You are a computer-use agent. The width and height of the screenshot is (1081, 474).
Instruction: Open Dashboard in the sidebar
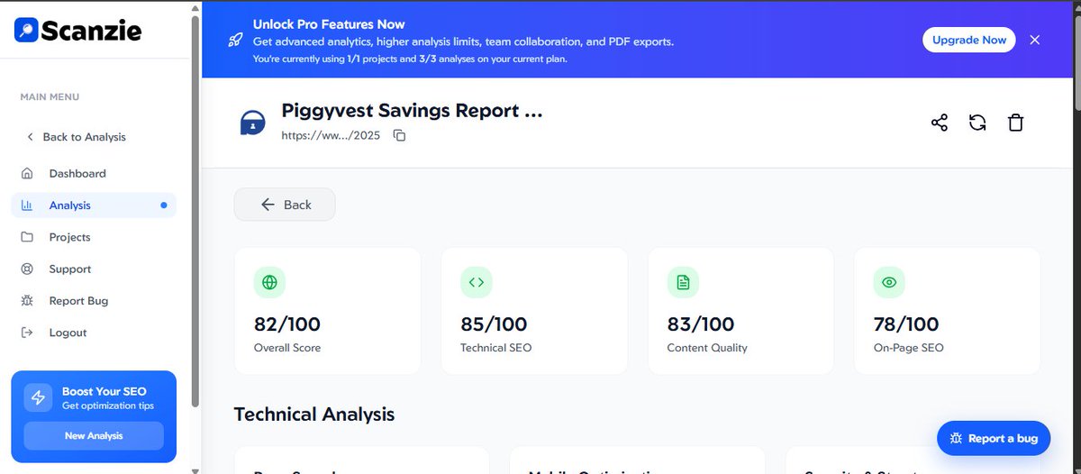(94, 173)
